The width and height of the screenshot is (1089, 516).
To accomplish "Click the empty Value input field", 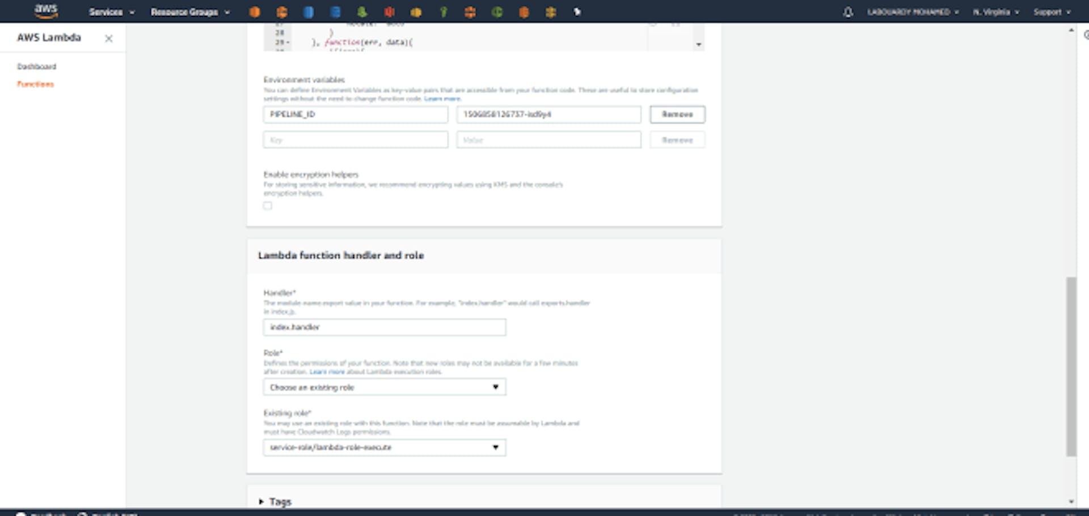I will (x=548, y=140).
